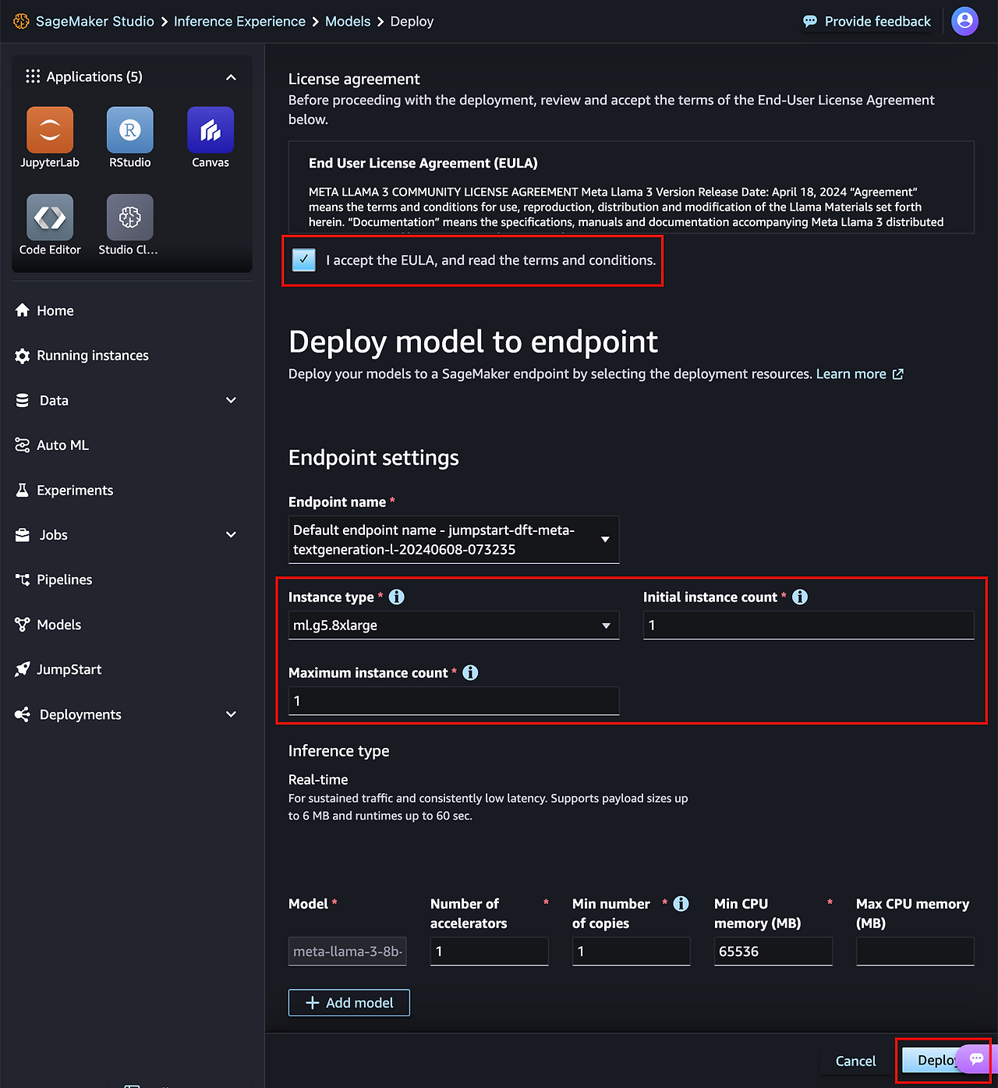This screenshot has height=1088, width=998.
Task: Click the Real-time inference type text
Action: [x=318, y=779]
